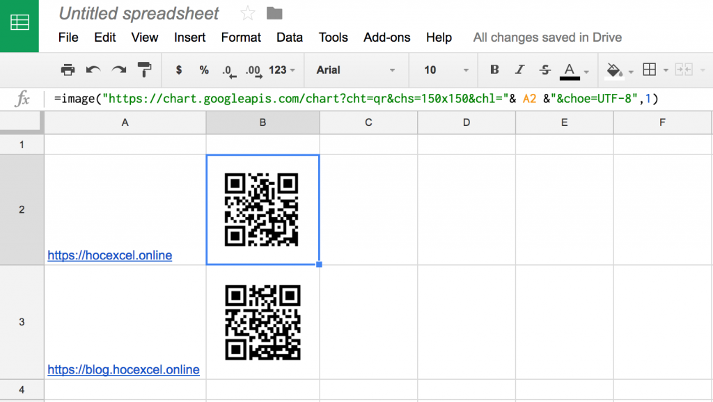Open the Format menu
The height and width of the screenshot is (402, 713).
(x=241, y=38)
